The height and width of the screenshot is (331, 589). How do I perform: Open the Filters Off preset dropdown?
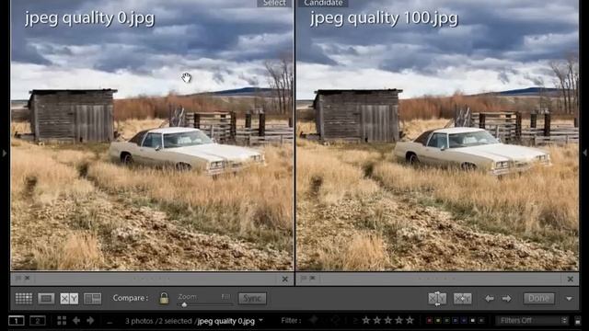[531, 321]
